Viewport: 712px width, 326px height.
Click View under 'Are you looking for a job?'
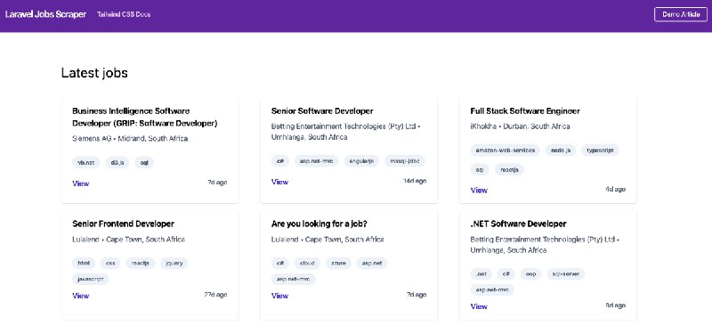[279, 296]
